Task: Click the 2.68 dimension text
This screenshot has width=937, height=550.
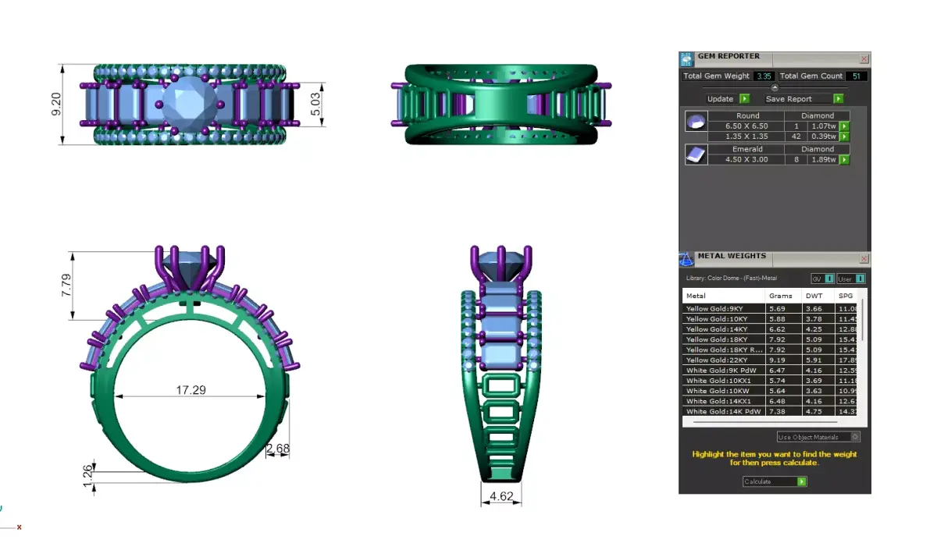Action: [x=278, y=448]
